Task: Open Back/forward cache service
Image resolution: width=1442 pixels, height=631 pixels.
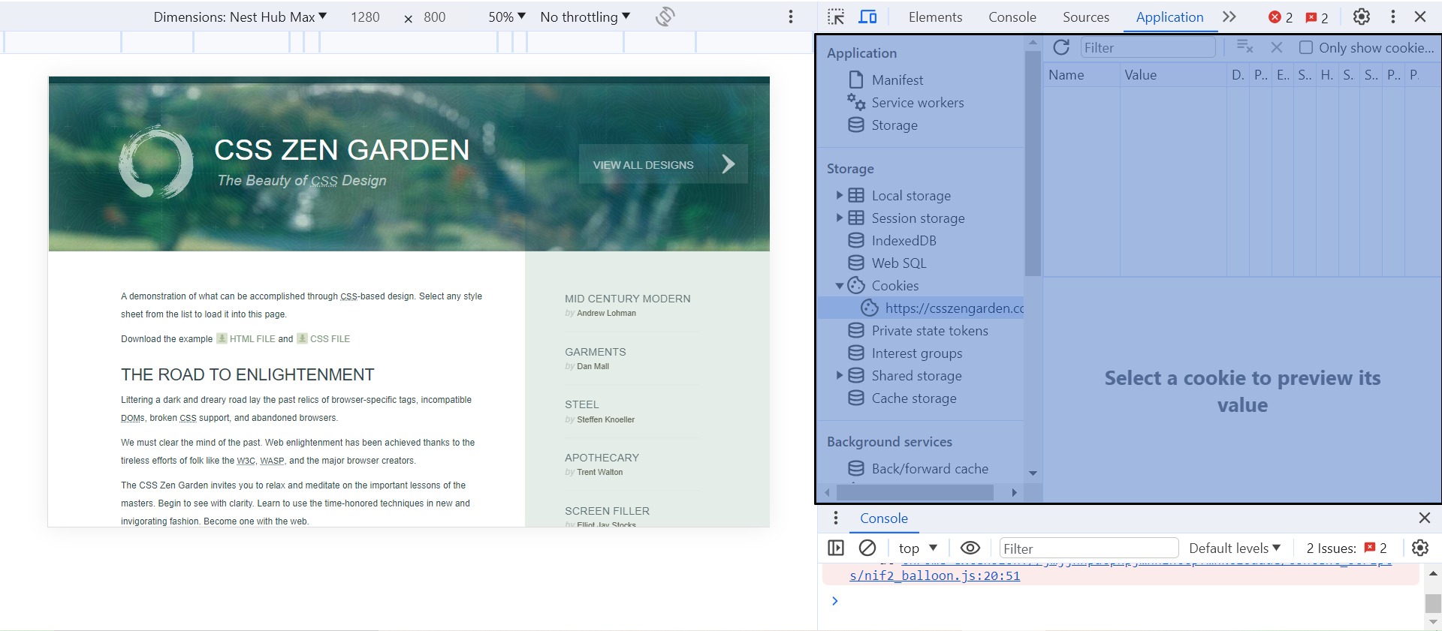Action: (x=930, y=468)
